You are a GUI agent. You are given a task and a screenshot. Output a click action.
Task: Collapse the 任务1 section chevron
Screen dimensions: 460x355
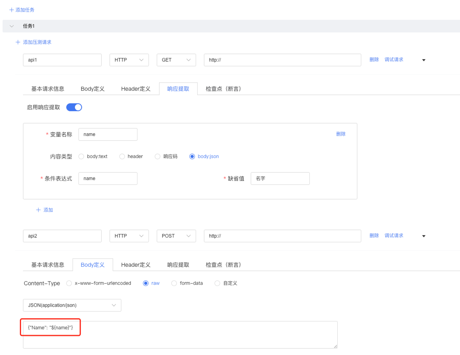(12, 26)
